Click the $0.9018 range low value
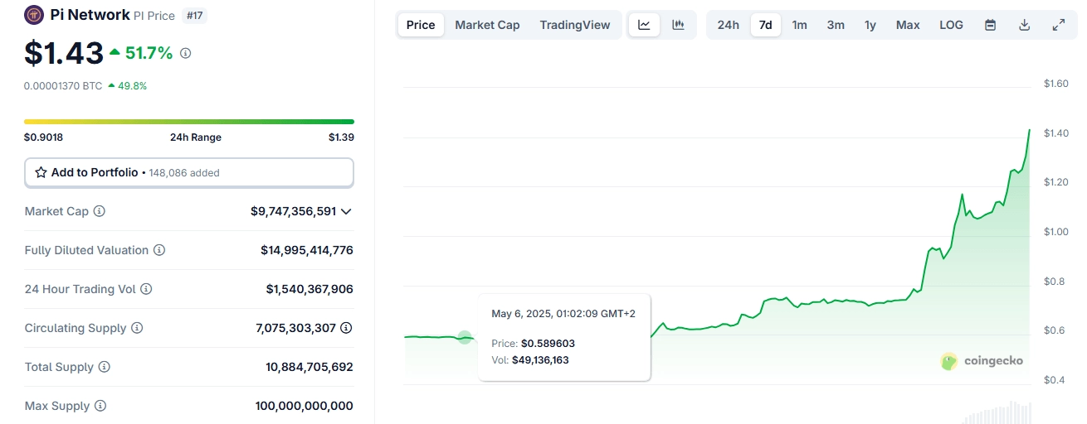This screenshot has width=1087, height=424. point(43,137)
